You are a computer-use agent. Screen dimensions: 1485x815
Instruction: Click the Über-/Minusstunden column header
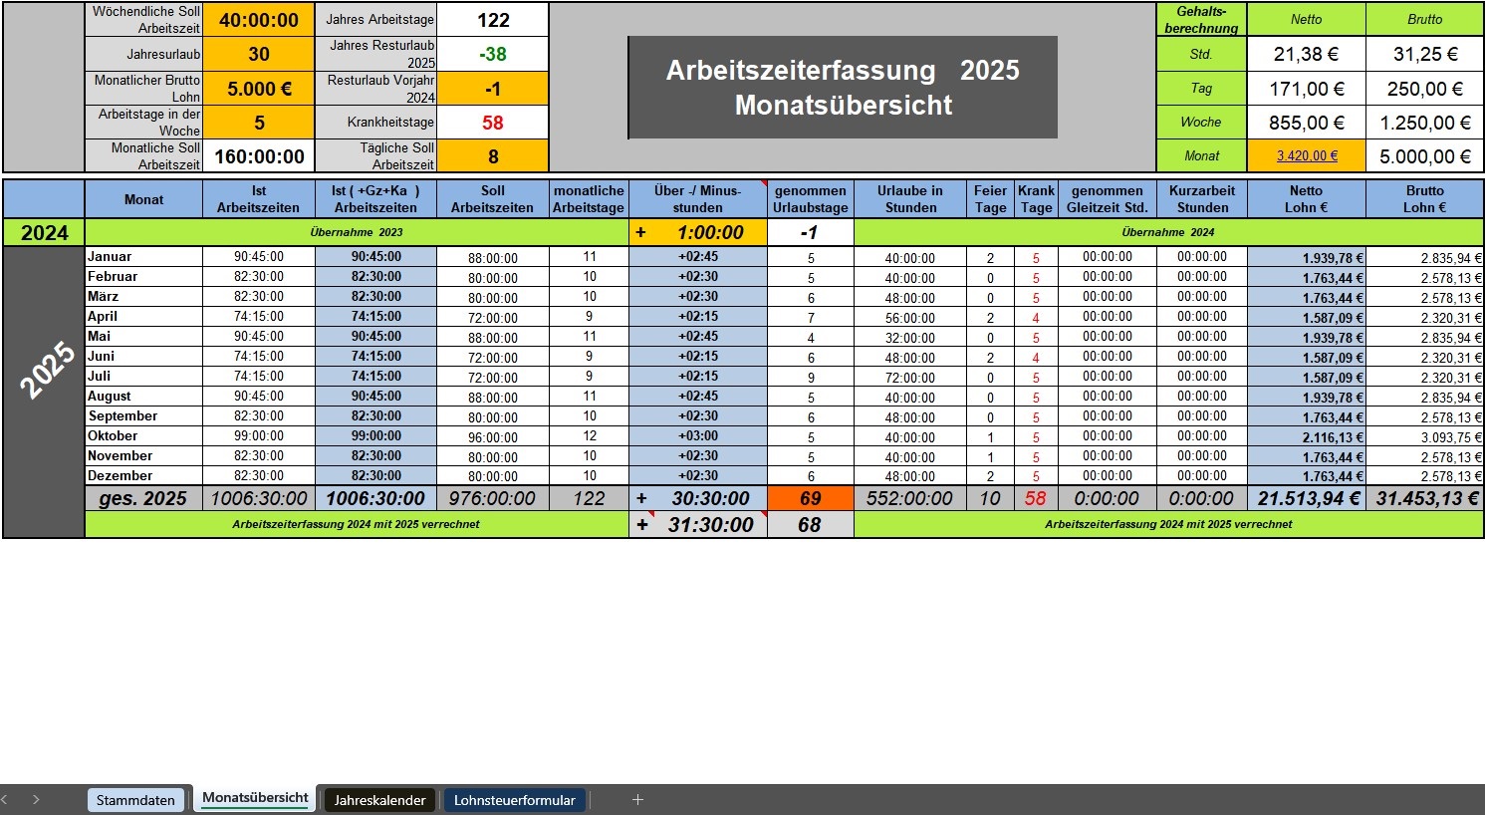(697, 199)
